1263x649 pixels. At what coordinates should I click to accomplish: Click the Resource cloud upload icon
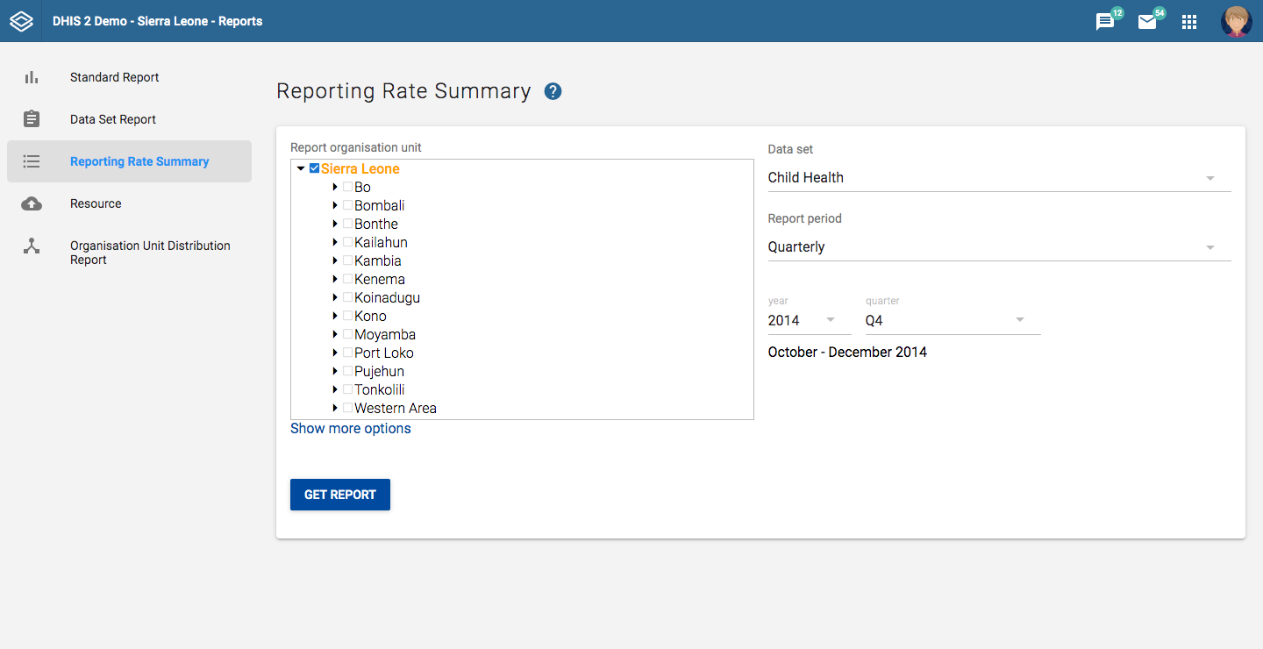pyautogui.click(x=32, y=203)
